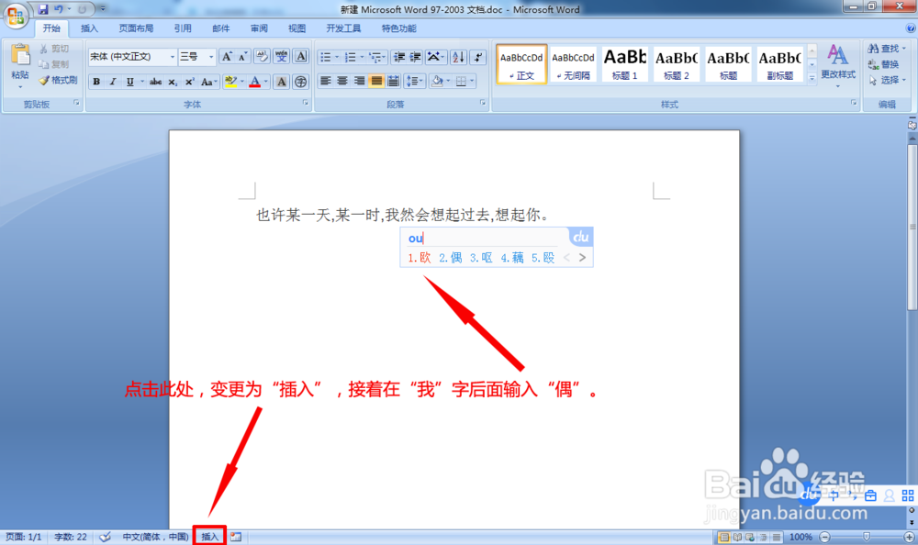The width and height of the screenshot is (918, 545).
Task: Switch to Draft view button
Action: [777, 537]
